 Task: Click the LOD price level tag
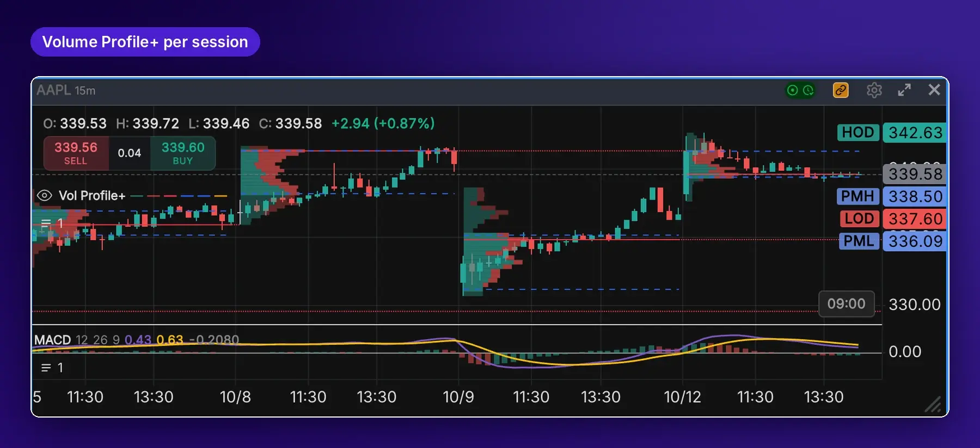(860, 219)
